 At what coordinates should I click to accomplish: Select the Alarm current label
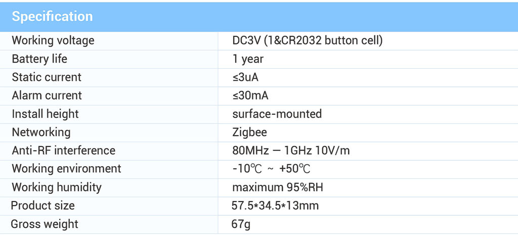point(47,95)
